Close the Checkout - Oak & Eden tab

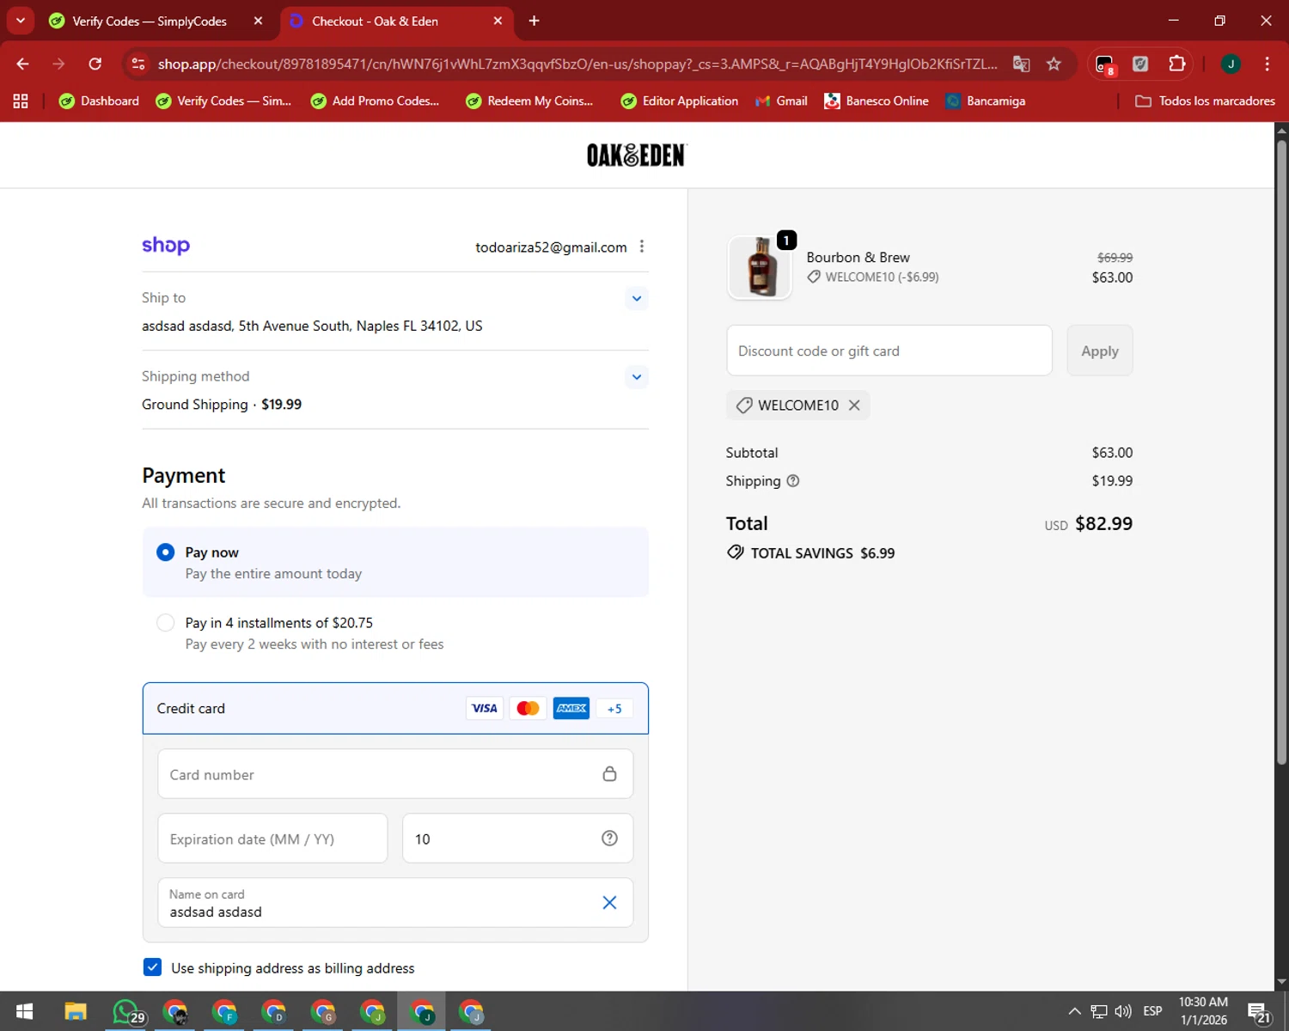(x=498, y=21)
